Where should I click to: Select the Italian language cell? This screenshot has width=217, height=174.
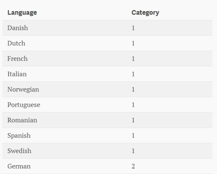[17, 74]
